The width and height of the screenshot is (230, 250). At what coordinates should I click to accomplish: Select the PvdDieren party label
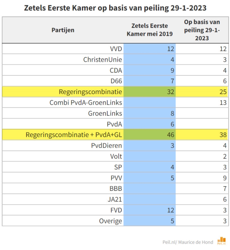coord(106,146)
